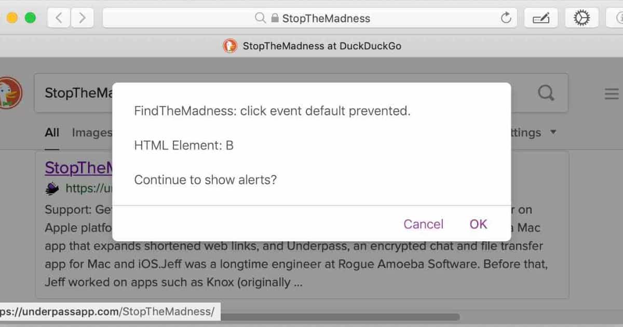The width and height of the screenshot is (623, 327).
Task: Click the Safari forward arrow button
Action: pos(82,18)
